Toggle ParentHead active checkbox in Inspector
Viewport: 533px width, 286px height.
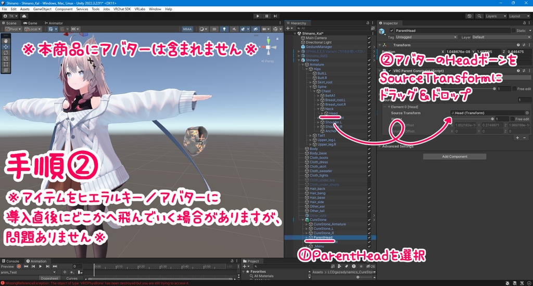click(x=391, y=31)
